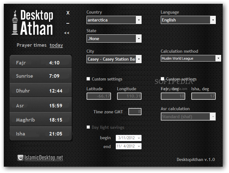Image resolution: width=229 pixels, height=173 pixels.
Task: Click the Time zone GMT field
Action: click(135, 112)
